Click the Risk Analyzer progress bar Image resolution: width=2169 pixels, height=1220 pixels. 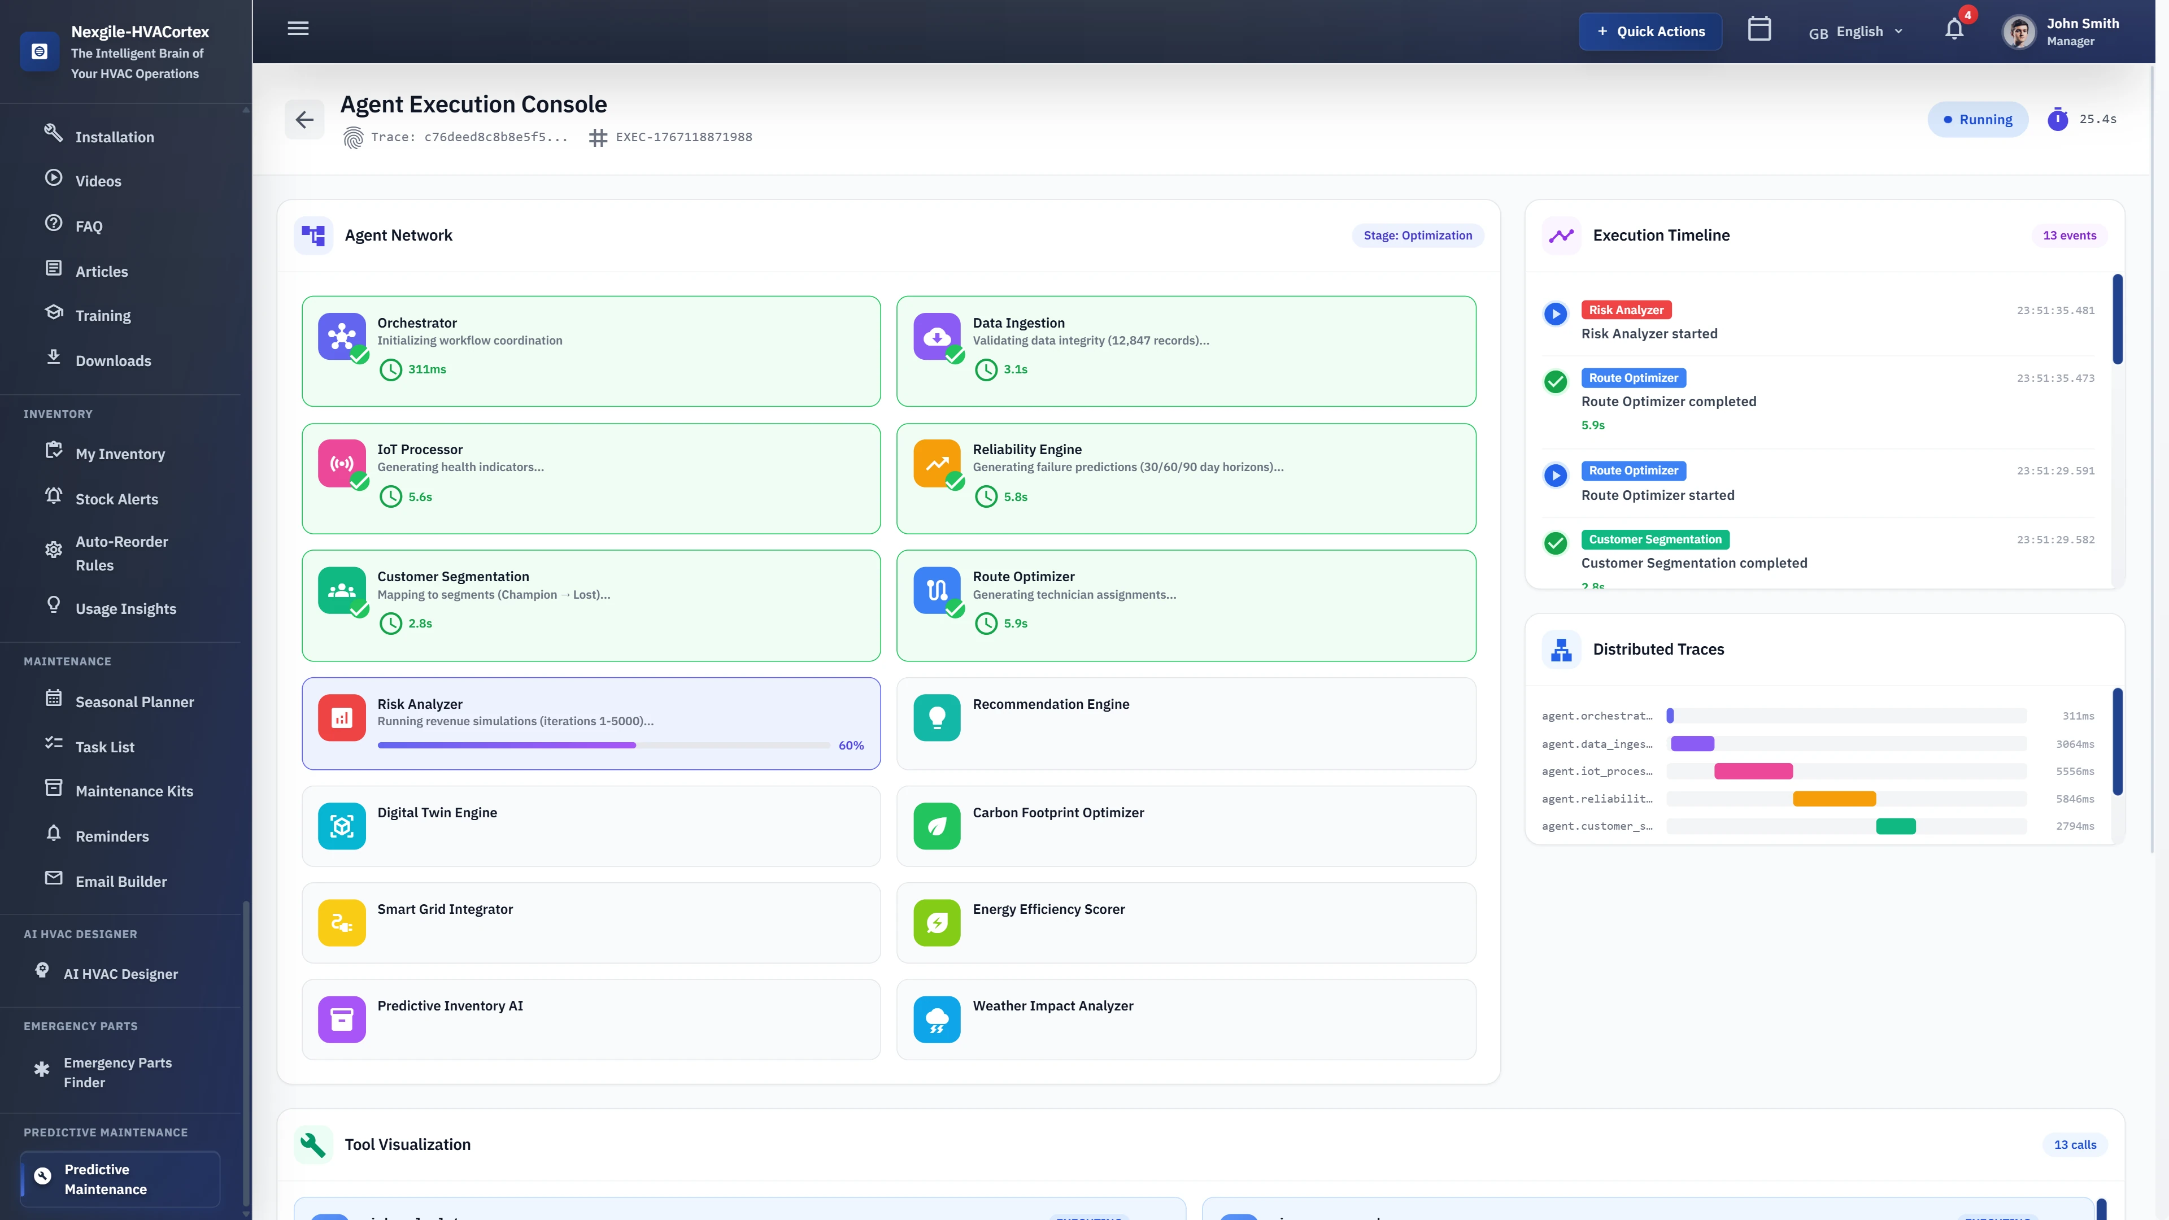(x=604, y=745)
